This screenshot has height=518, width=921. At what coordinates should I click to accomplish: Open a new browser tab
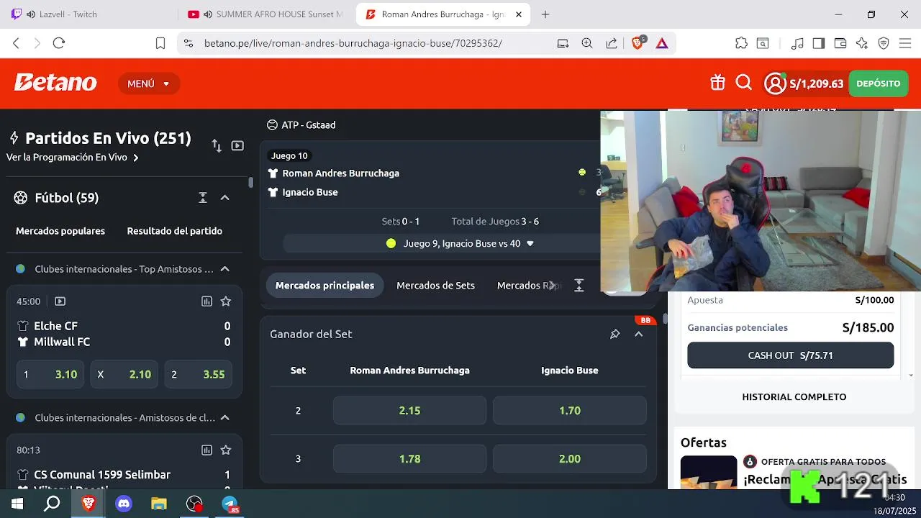tap(545, 14)
